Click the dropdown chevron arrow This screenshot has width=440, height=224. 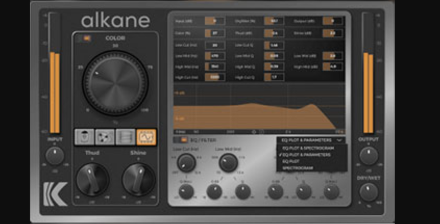tap(339, 140)
